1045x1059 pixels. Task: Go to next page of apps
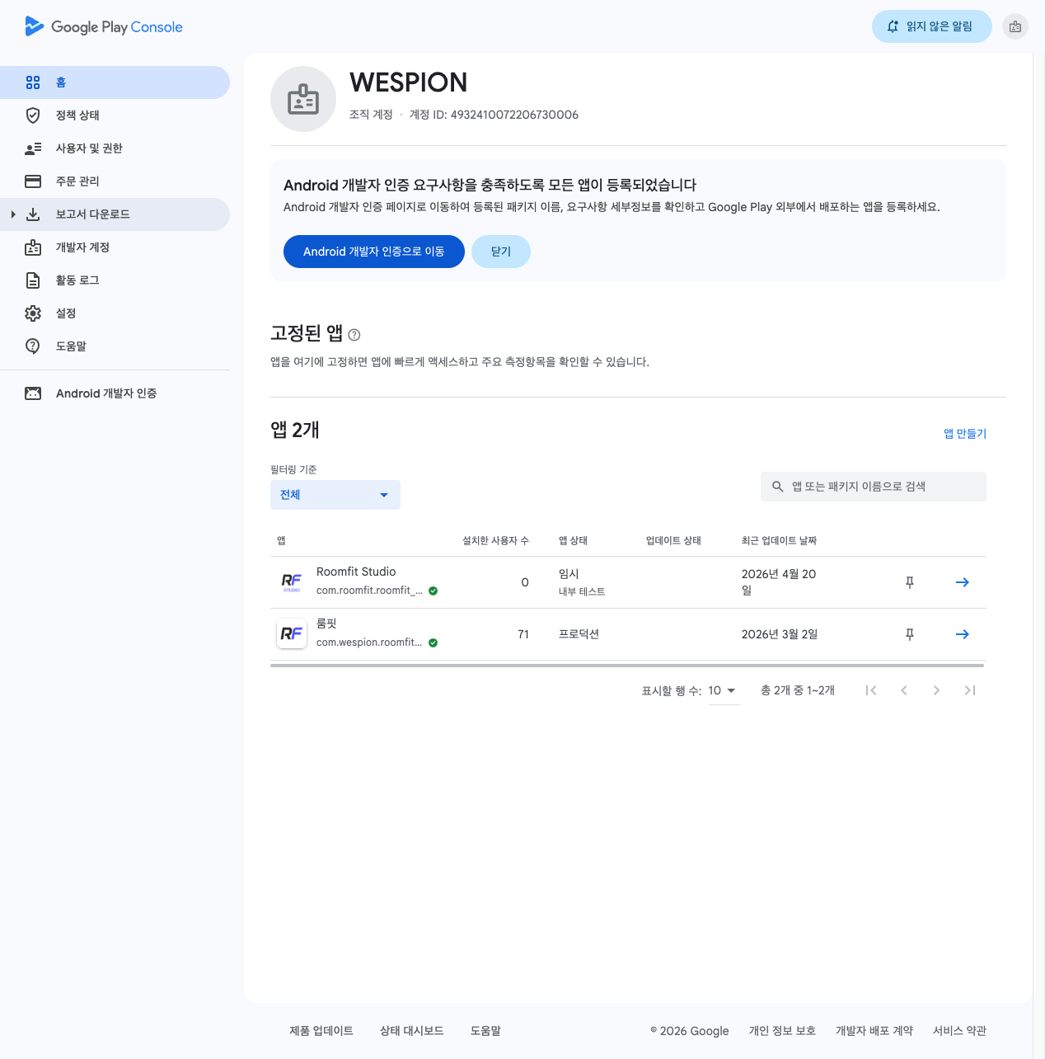tap(936, 690)
